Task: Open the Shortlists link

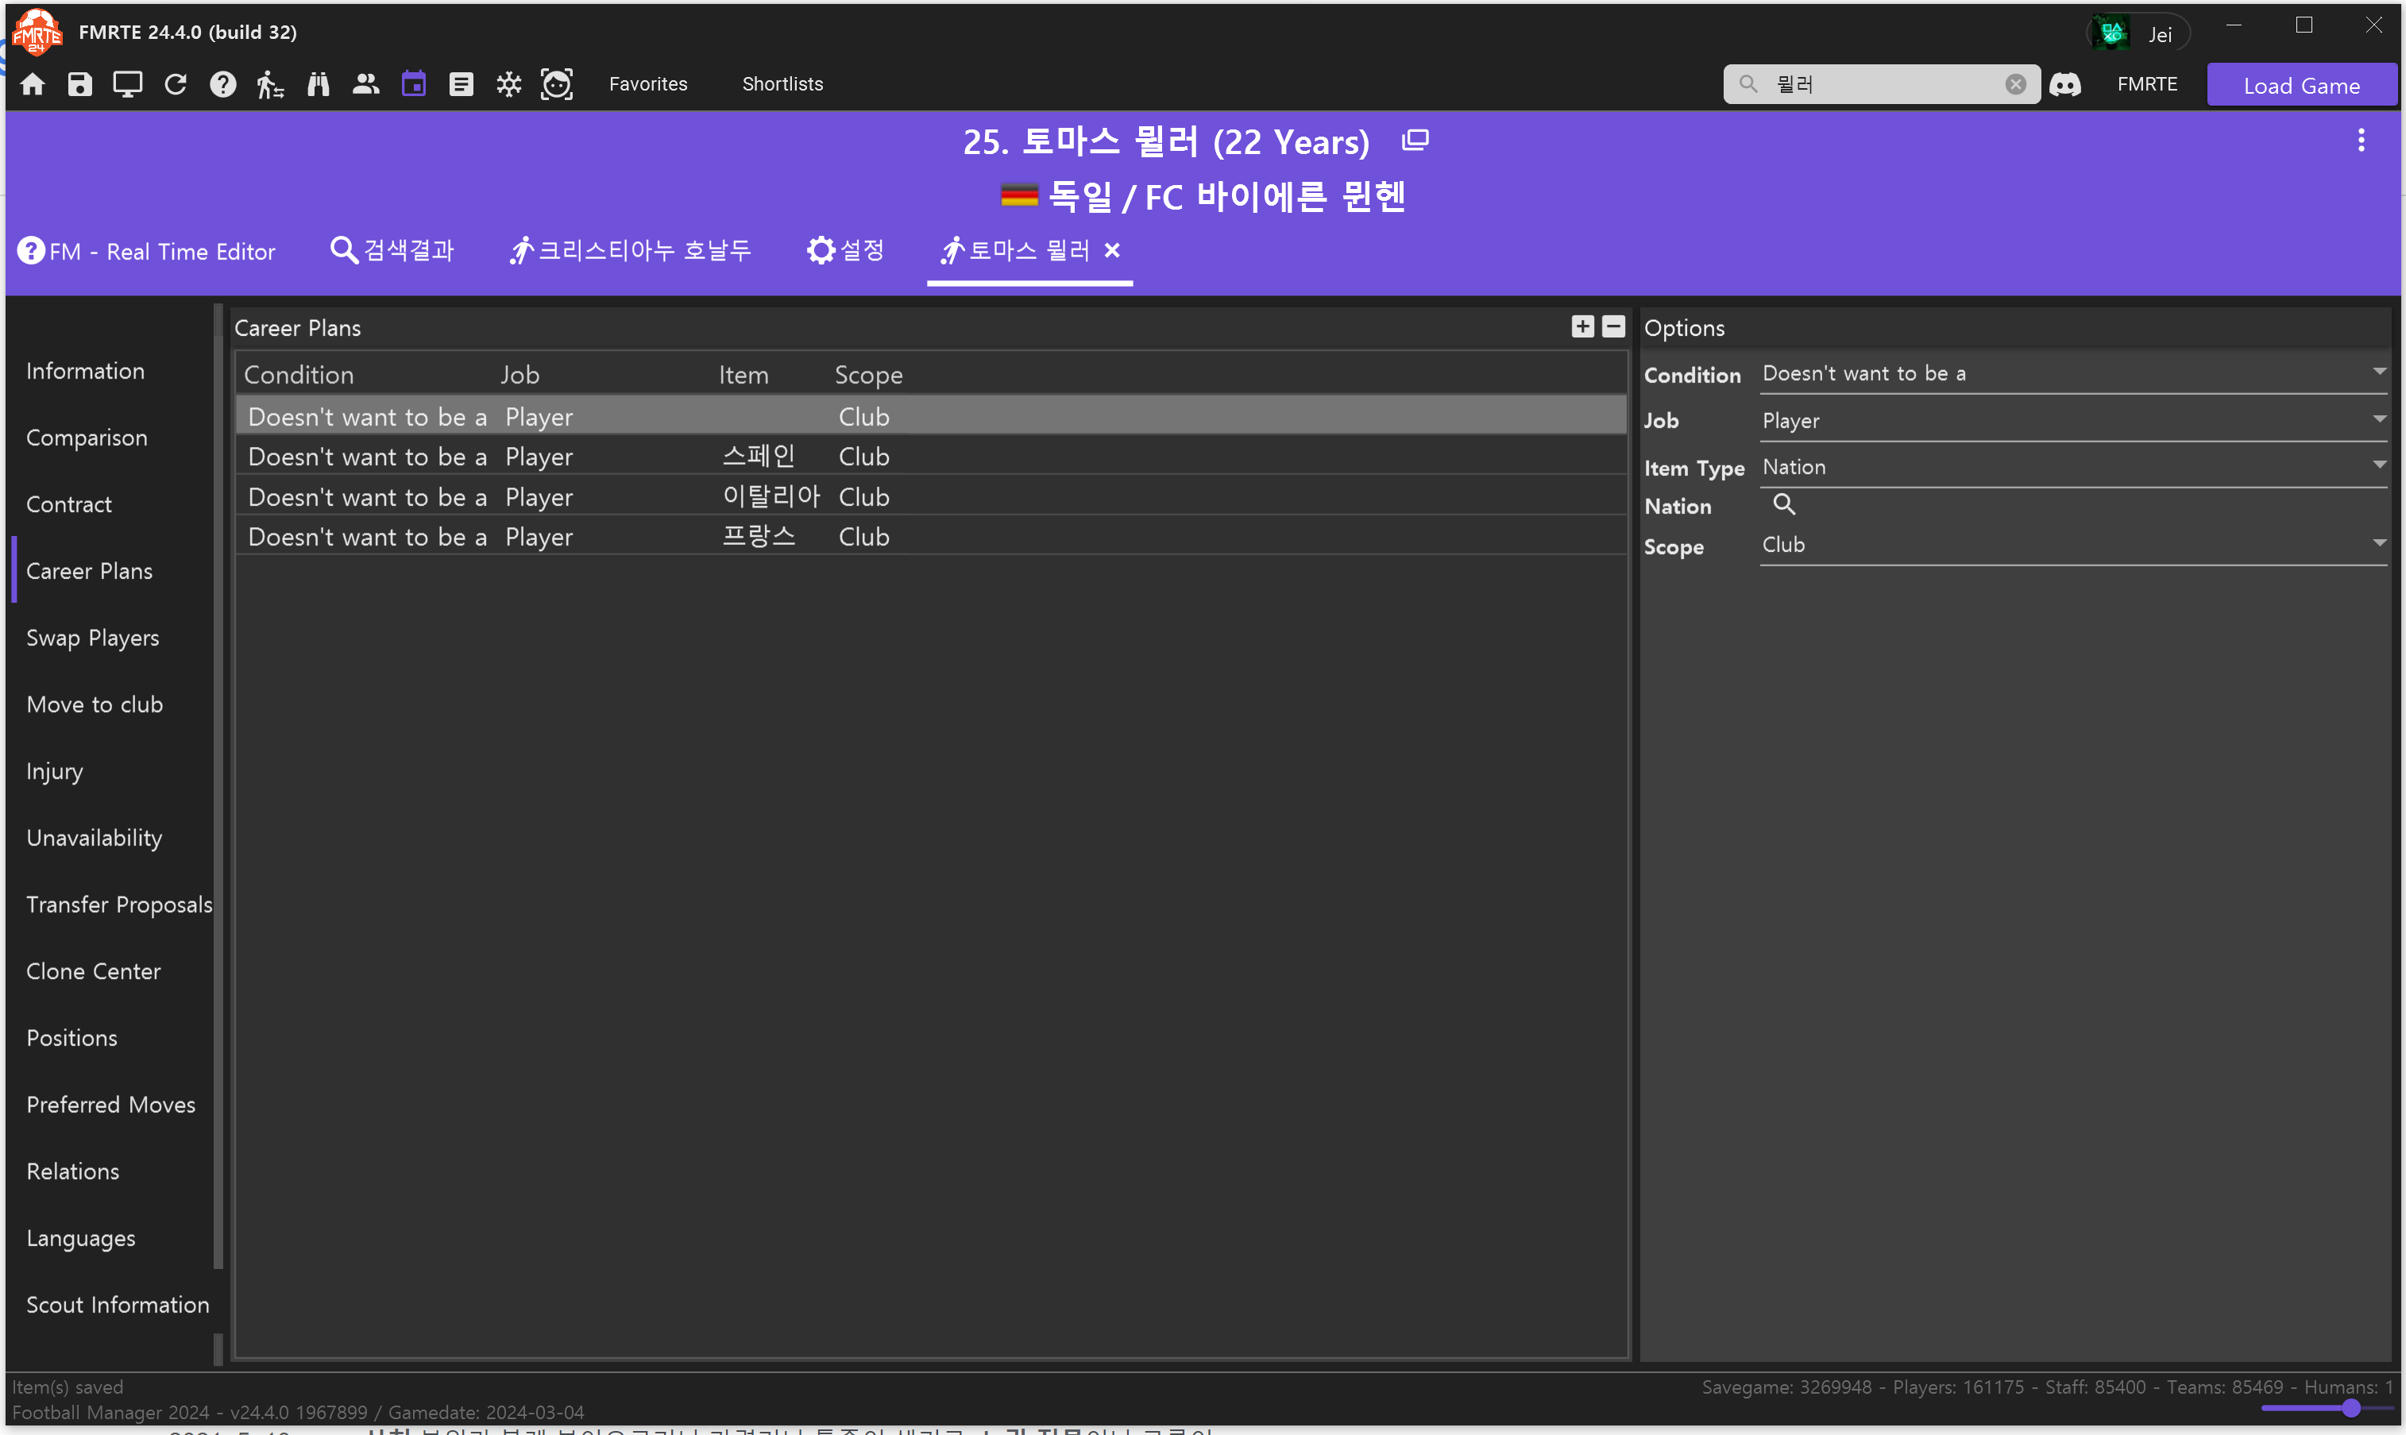Action: point(782,84)
